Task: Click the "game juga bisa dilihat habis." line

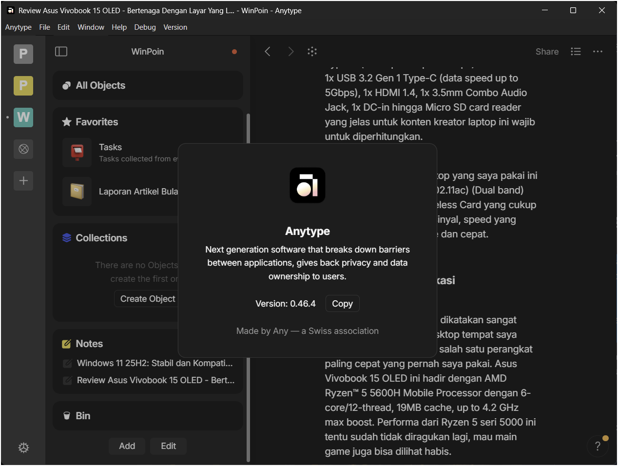Action: coord(388,451)
